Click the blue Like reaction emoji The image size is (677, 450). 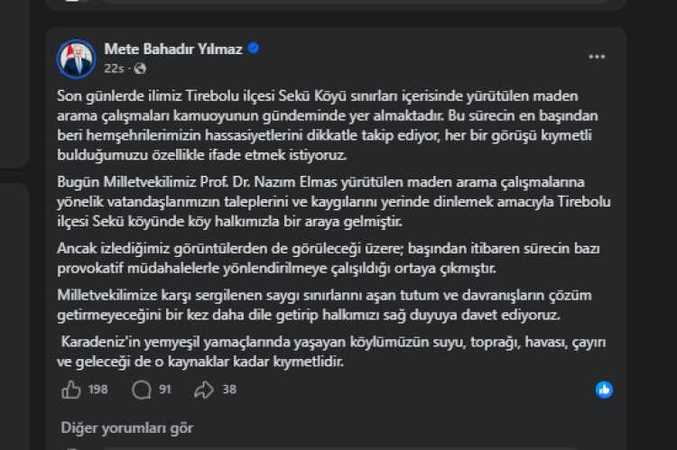(x=604, y=390)
